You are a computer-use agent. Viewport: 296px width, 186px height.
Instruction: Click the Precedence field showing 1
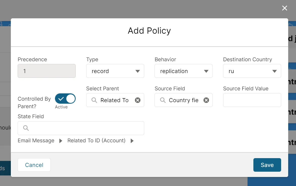[x=46, y=71]
